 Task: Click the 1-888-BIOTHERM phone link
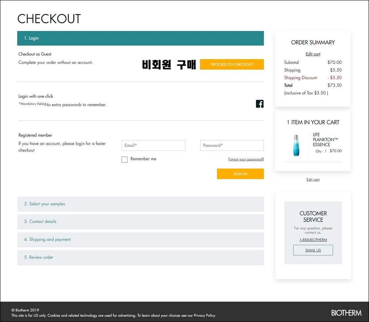pyautogui.click(x=313, y=240)
